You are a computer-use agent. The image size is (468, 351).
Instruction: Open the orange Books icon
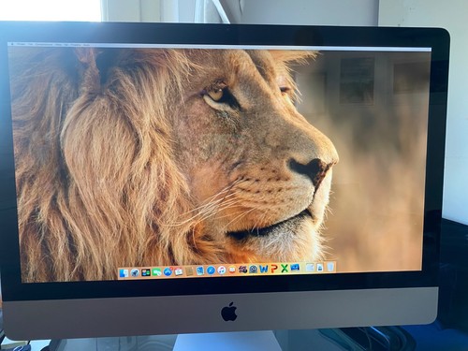pos(232,270)
